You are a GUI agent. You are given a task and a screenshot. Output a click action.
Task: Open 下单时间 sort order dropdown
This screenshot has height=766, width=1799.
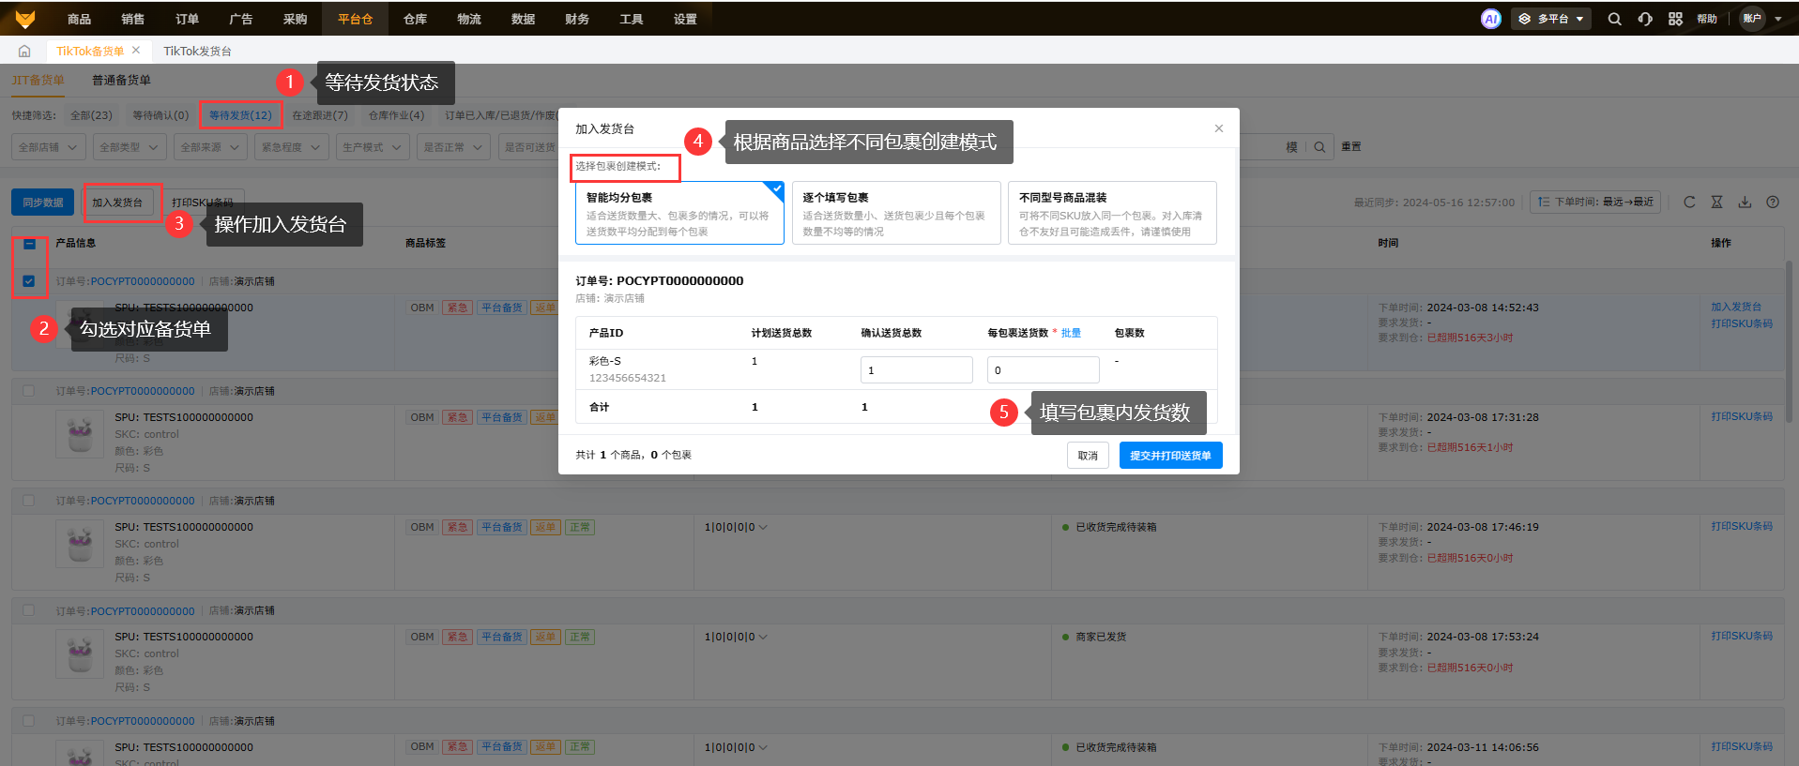pos(1594,202)
